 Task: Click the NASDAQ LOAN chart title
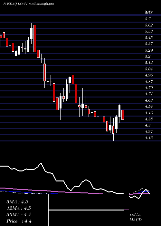click(28, 4)
